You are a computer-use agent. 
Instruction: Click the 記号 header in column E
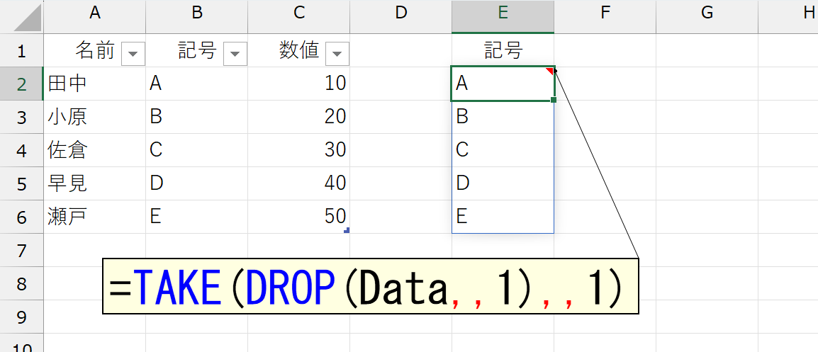(503, 50)
